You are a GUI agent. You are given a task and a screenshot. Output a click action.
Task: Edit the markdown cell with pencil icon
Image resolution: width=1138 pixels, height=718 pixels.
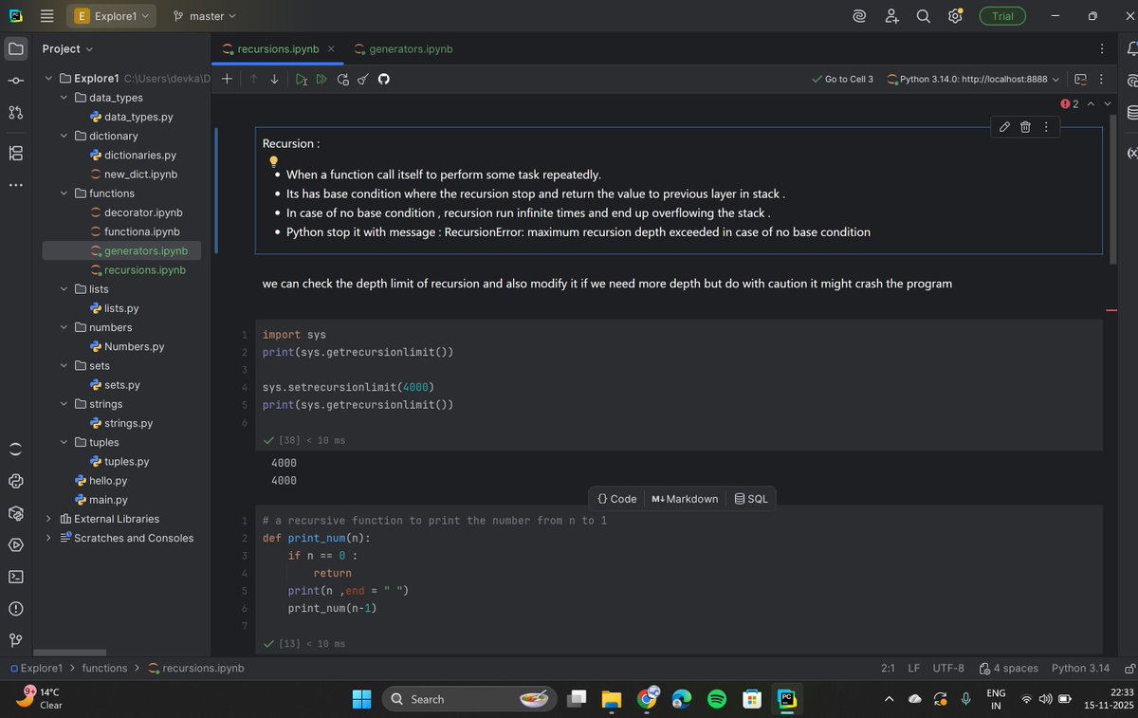(1004, 127)
